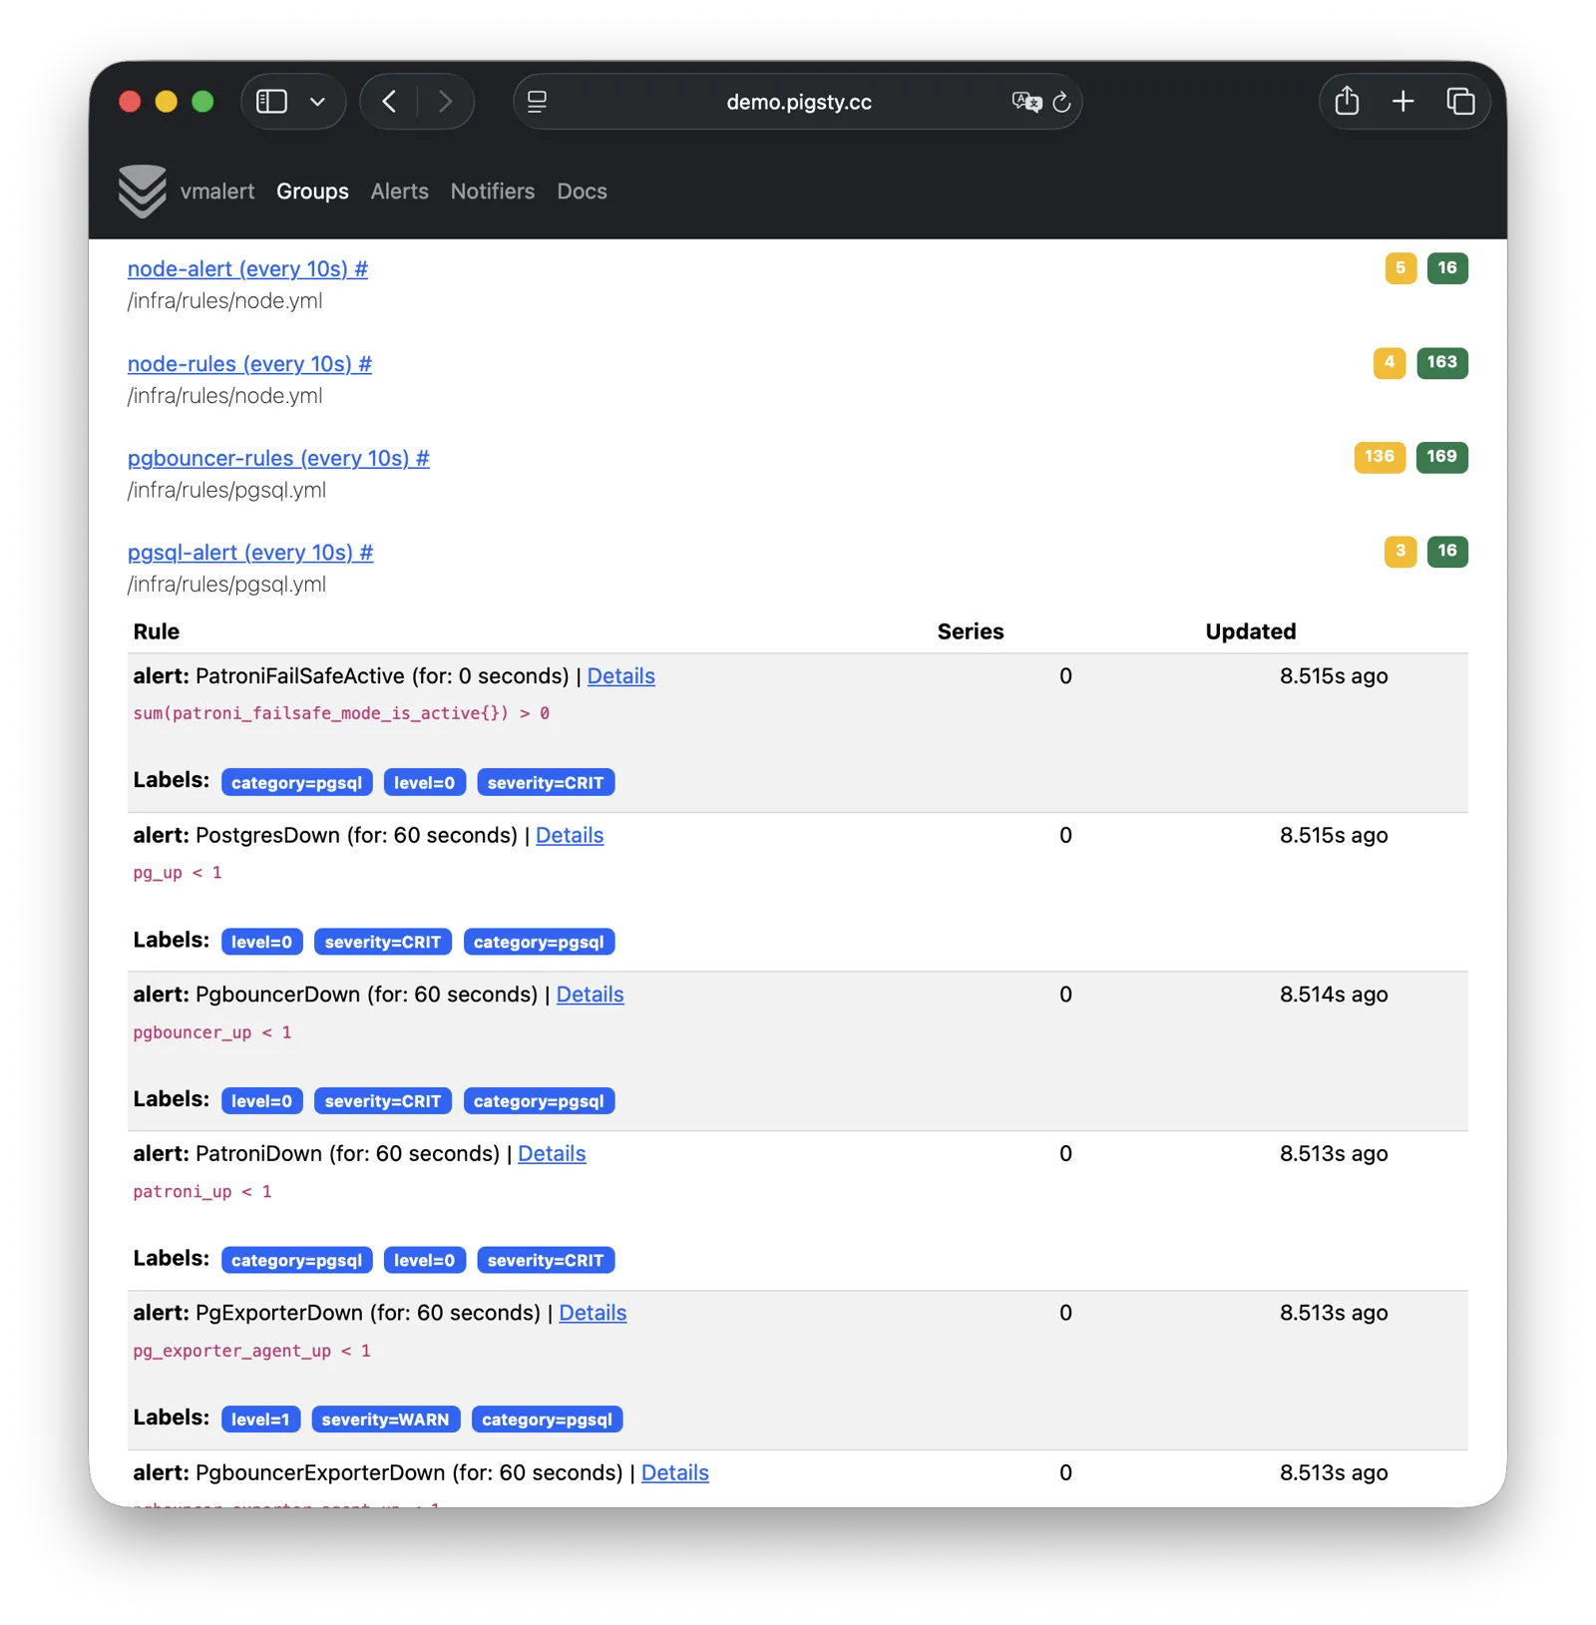Click the yellow 136 badge for pgbouncer-rules
Screen dimensions: 1596x1625
pyautogui.click(x=1379, y=457)
